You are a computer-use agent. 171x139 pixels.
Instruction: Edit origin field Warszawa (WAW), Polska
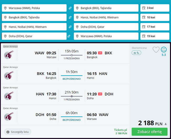[34, 8]
